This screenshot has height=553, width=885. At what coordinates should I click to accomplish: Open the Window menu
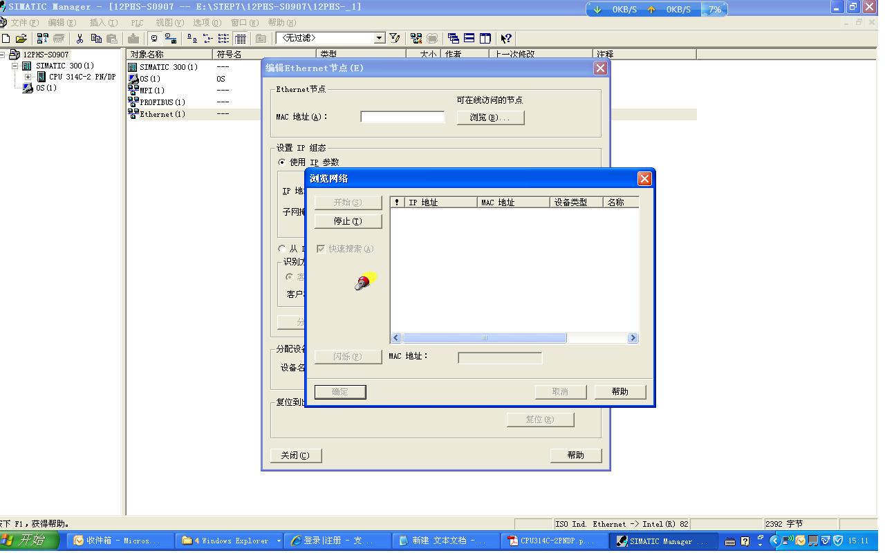click(244, 23)
